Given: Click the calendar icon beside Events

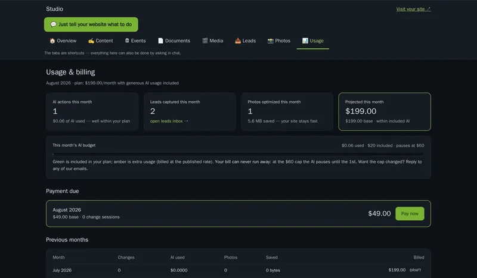Looking at the screenshot, I should tap(127, 40).
